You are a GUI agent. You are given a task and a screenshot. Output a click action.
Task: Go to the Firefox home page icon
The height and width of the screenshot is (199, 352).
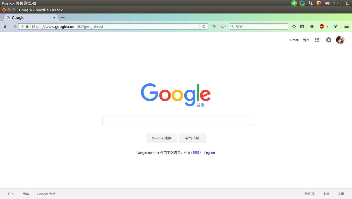coord(5,26)
